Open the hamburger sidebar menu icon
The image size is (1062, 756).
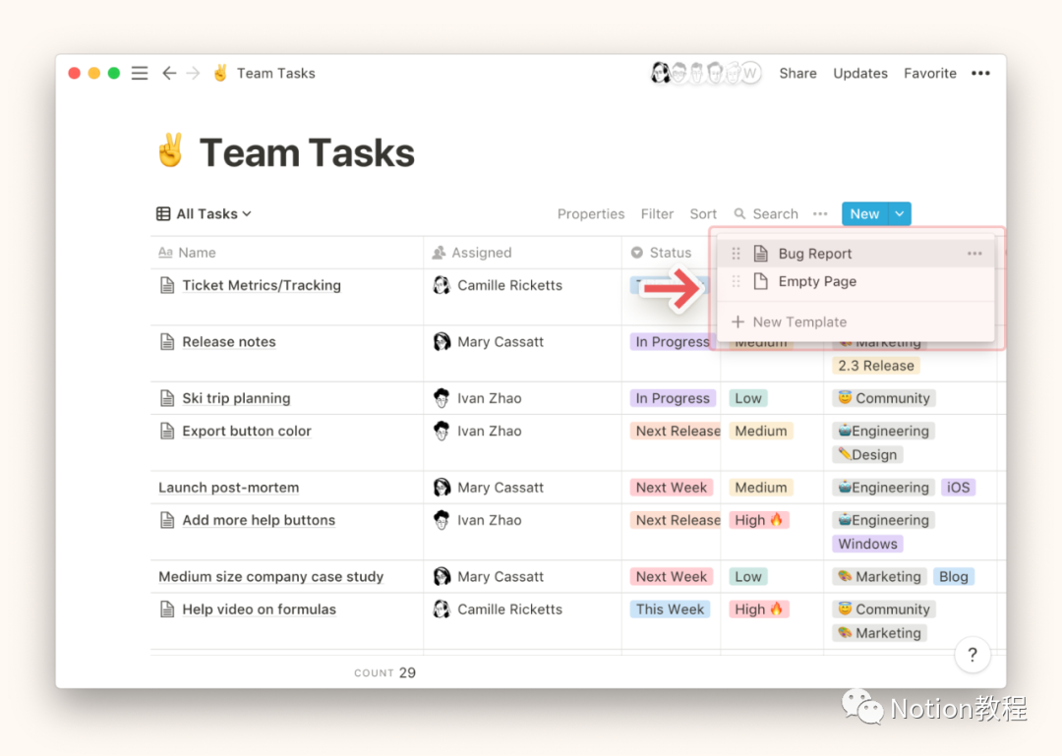pyautogui.click(x=140, y=74)
